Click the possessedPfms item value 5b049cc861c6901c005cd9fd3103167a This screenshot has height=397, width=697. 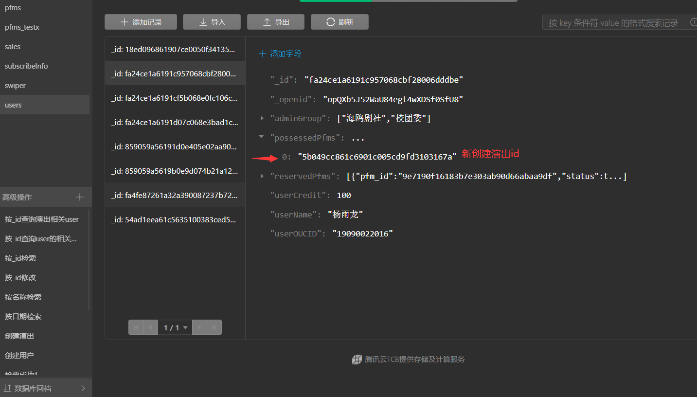click(x=377, y=157)
